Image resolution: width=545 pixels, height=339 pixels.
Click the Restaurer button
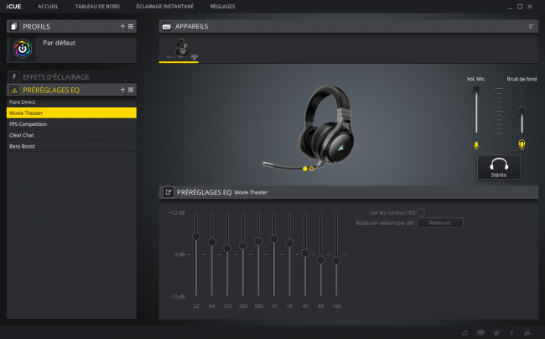click(x=440, y=222)
